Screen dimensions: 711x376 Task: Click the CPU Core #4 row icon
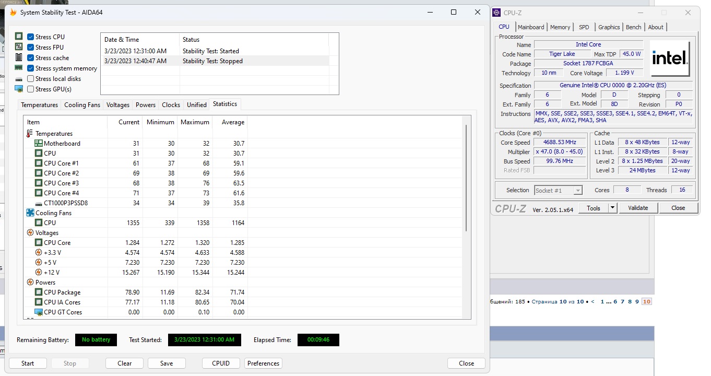click(x=39, y=193)
